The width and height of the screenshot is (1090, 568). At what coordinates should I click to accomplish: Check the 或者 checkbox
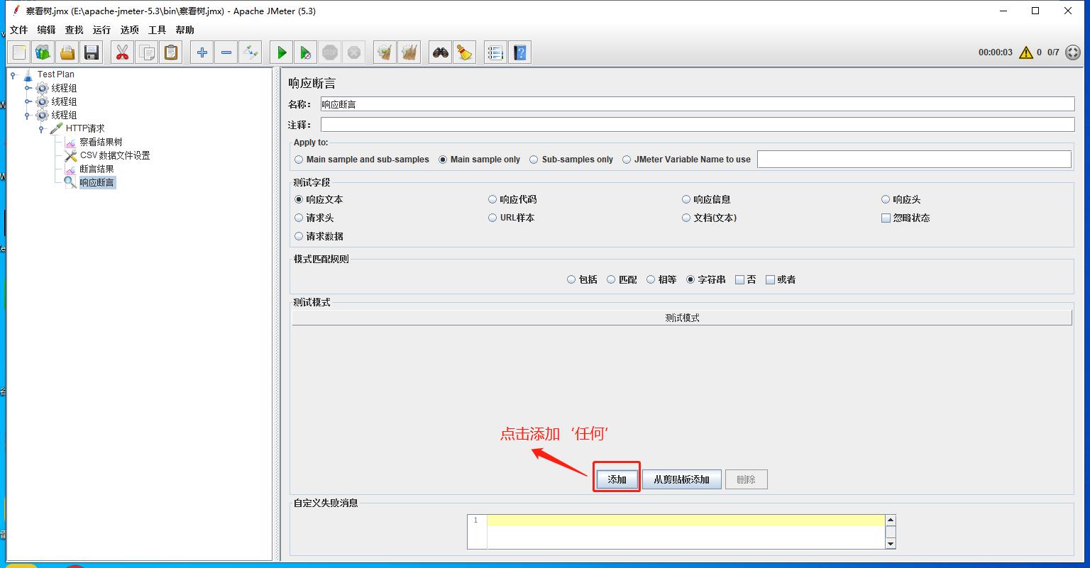point(770,279)
